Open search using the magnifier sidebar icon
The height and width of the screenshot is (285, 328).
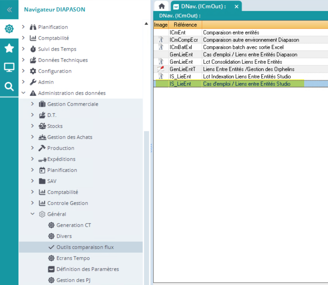click(9, 87)
